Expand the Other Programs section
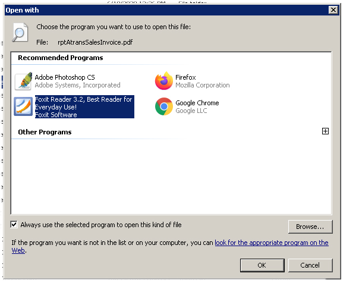The image size is (359, 286). tap(325, 131)
